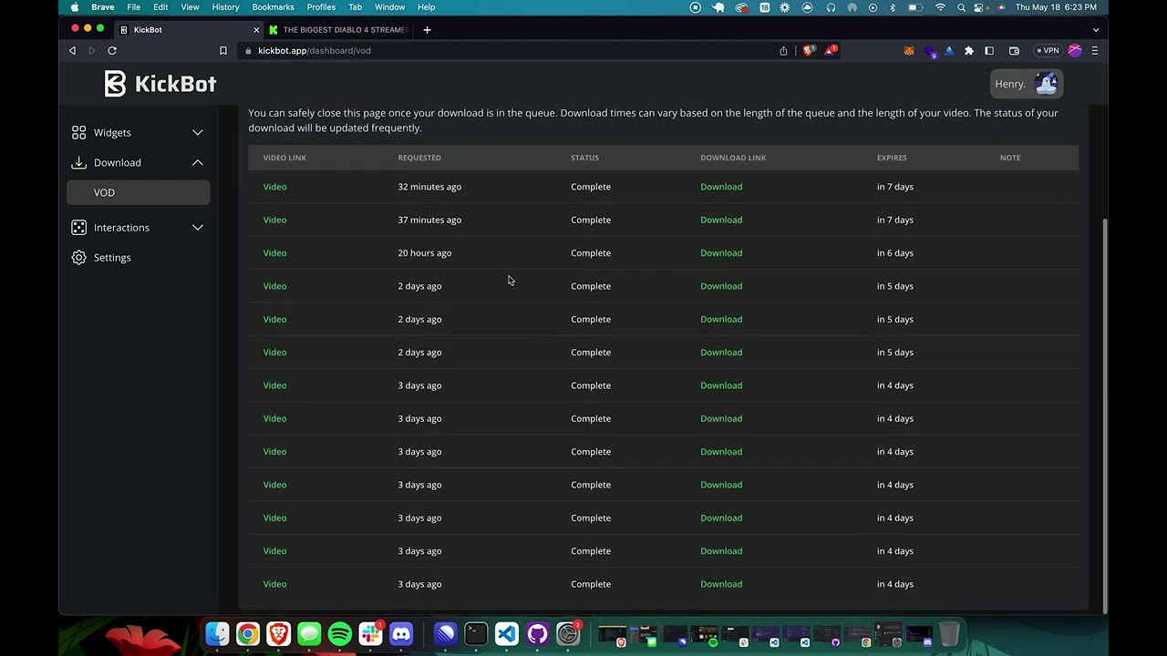Reload the page with the refresh icon

[x=112, y=51]
